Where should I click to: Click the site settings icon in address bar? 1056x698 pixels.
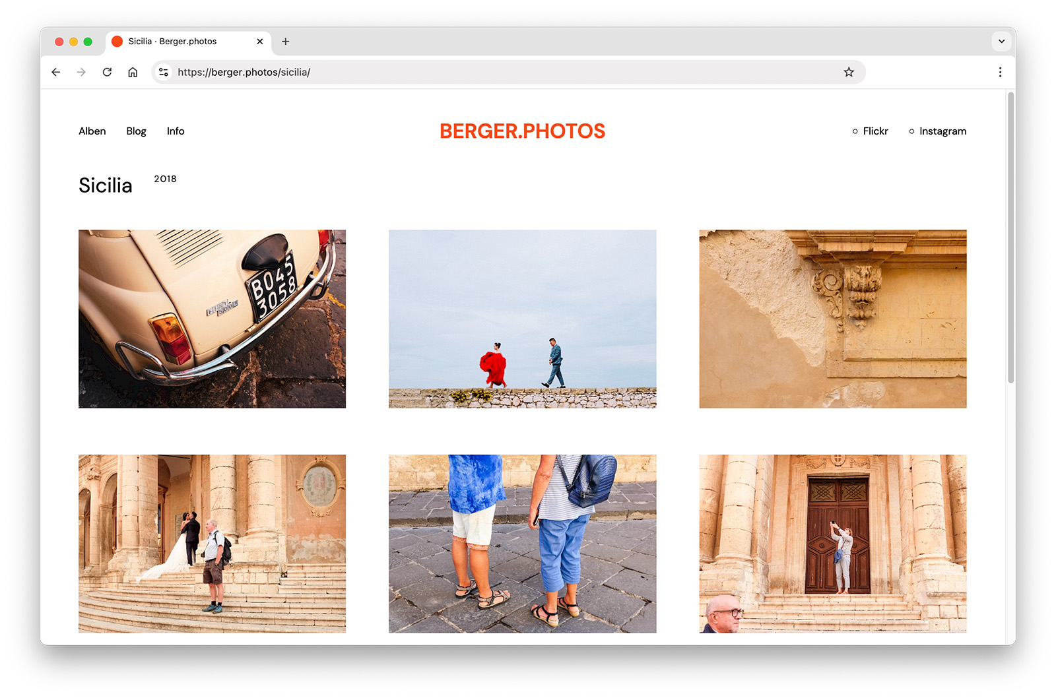tap(163, 72)
